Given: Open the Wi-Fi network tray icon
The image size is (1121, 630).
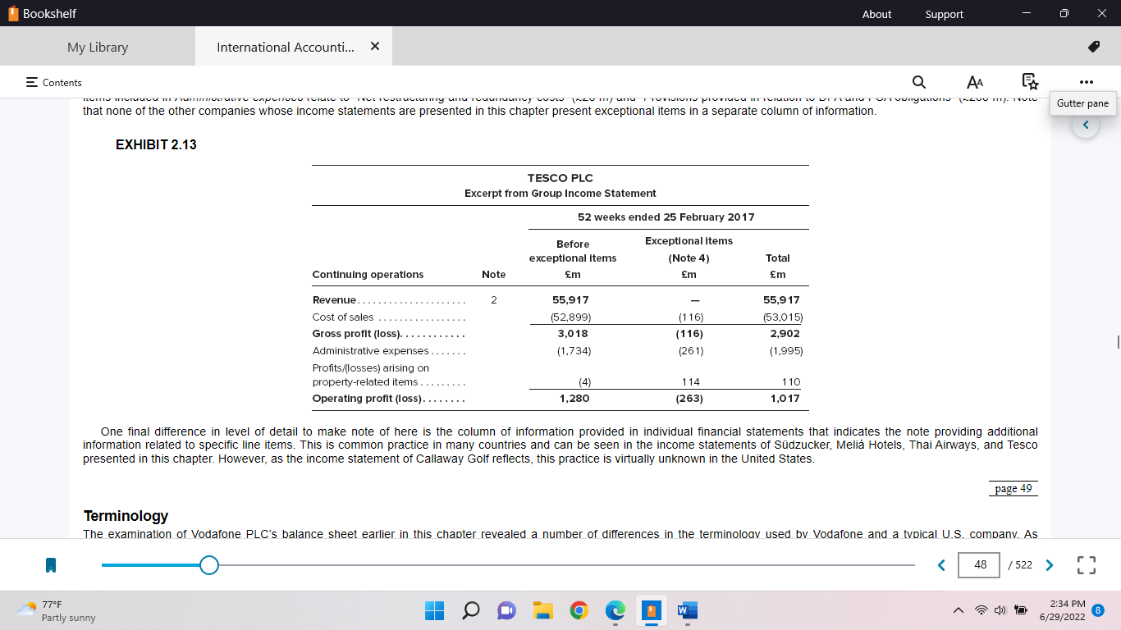Looking at the screenshot, I should click(x=981, y=610).
